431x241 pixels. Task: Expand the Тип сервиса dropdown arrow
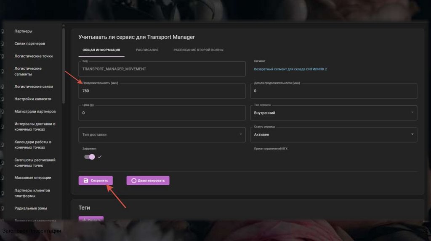pos(412,113)
